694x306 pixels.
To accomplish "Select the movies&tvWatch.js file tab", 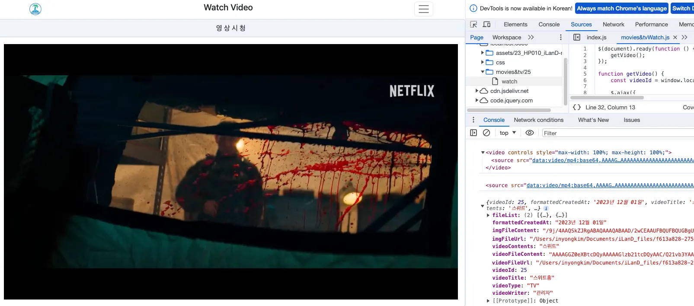I will [x=645, y=37].
